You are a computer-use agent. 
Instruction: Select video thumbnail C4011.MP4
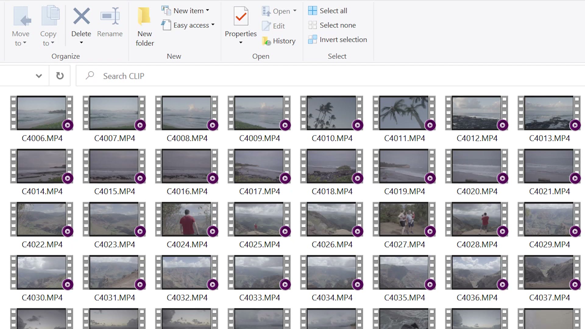[404, 113]
